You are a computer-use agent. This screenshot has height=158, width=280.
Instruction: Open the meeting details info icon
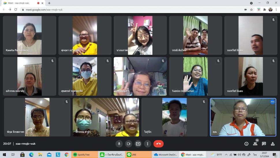[x=246, y=144]
